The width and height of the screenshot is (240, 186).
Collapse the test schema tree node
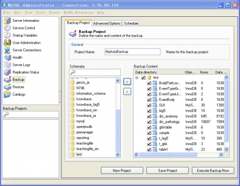point(137,78)
